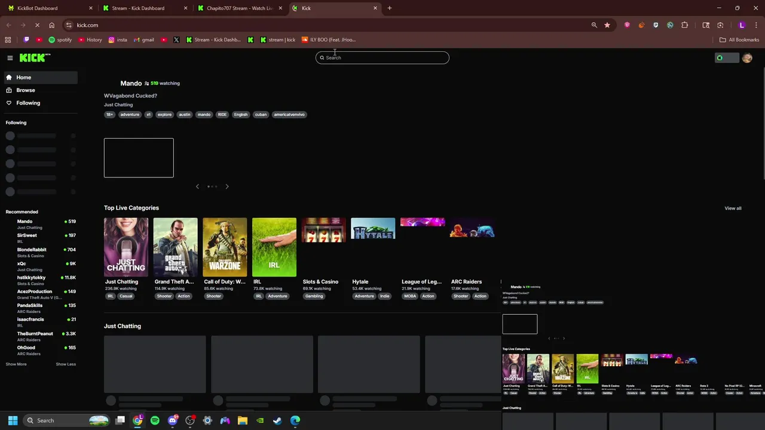Expand recommended list with Show More

[16, 364]
